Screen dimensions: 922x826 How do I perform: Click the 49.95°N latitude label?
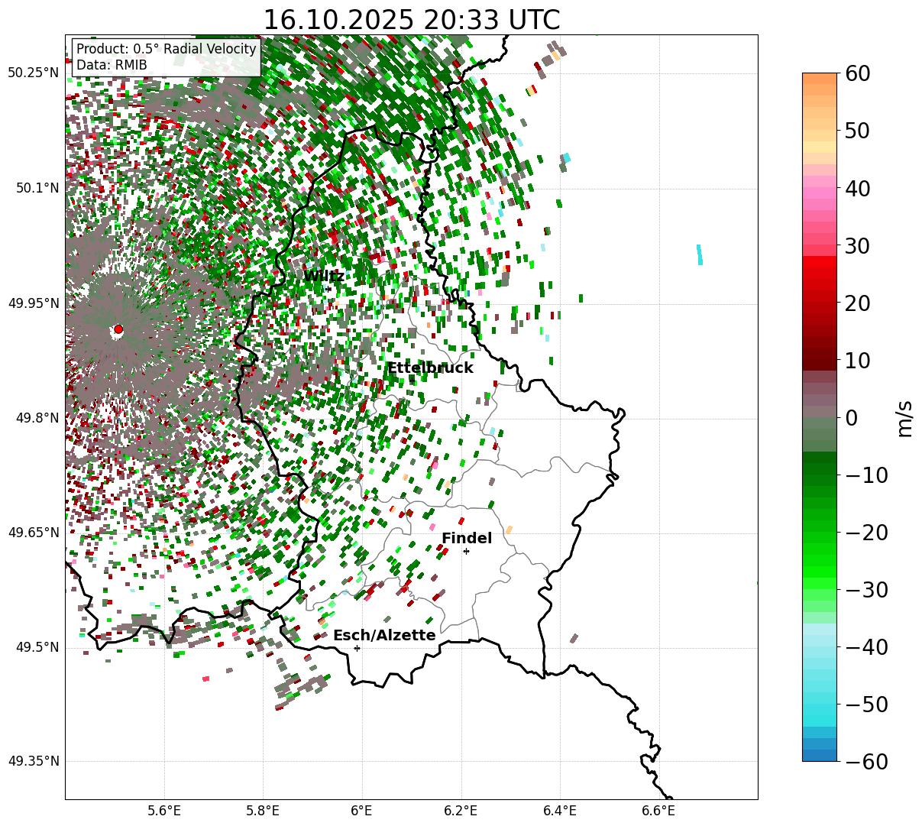click(34, 303)
